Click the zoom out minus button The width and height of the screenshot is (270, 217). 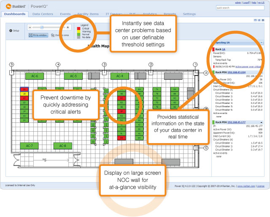30,27
